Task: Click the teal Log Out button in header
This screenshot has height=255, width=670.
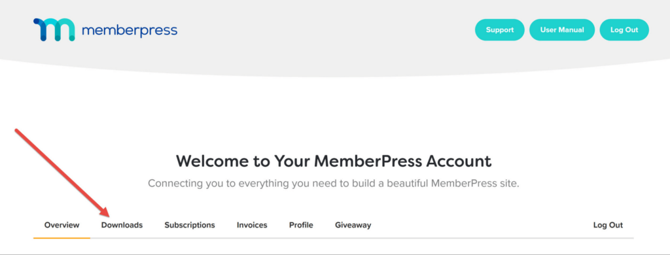Action: point(624,30)
